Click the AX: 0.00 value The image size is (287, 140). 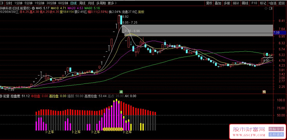tap(131, 96)
